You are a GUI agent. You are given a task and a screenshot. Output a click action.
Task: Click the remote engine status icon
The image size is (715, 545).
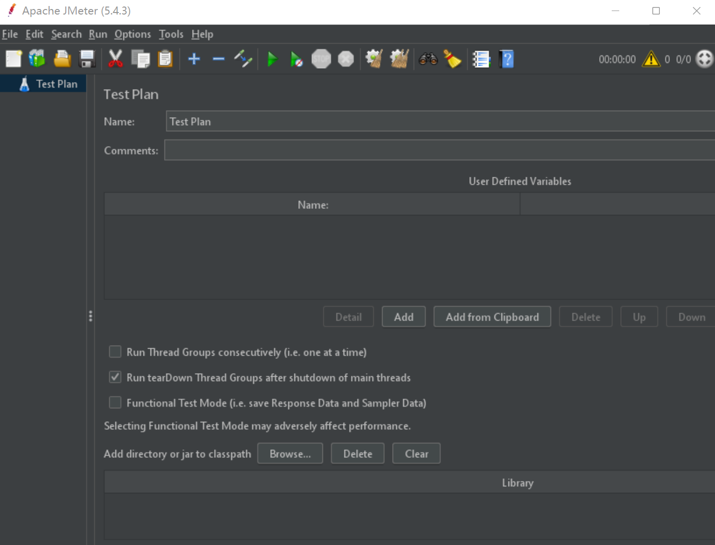(x=704, y=59)
